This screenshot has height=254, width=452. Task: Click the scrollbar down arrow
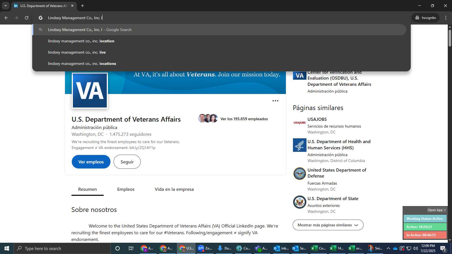click(x=450, y=240)
